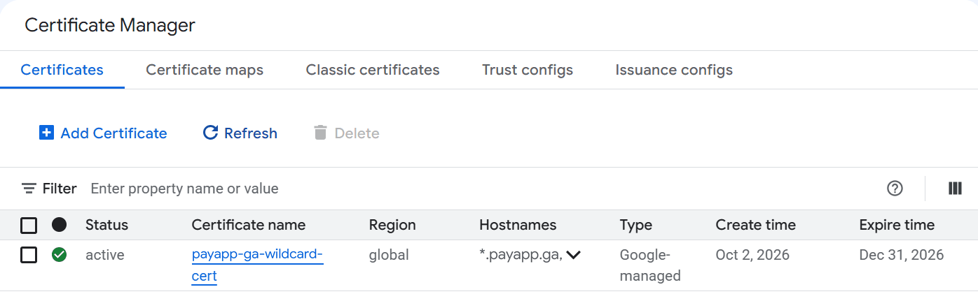
Task: Go to the Issuance configs tab
Action: [x=674, y=70]
